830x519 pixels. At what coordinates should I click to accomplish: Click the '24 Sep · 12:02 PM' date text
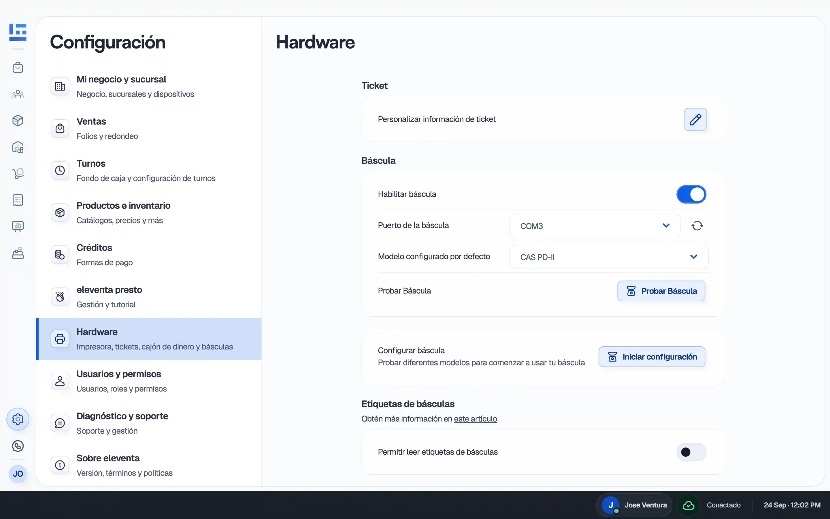point(792,505)
